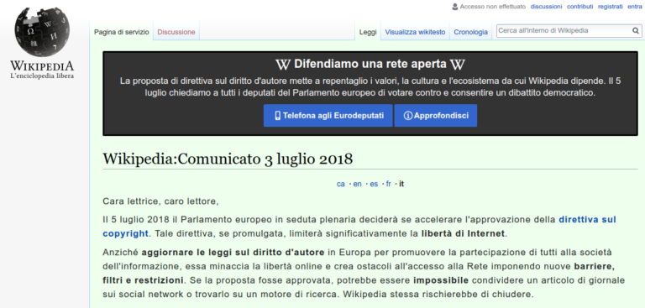This screenshot has width=645, height=308.
Task: Switch to French version fr
Action: pos(389,184)
